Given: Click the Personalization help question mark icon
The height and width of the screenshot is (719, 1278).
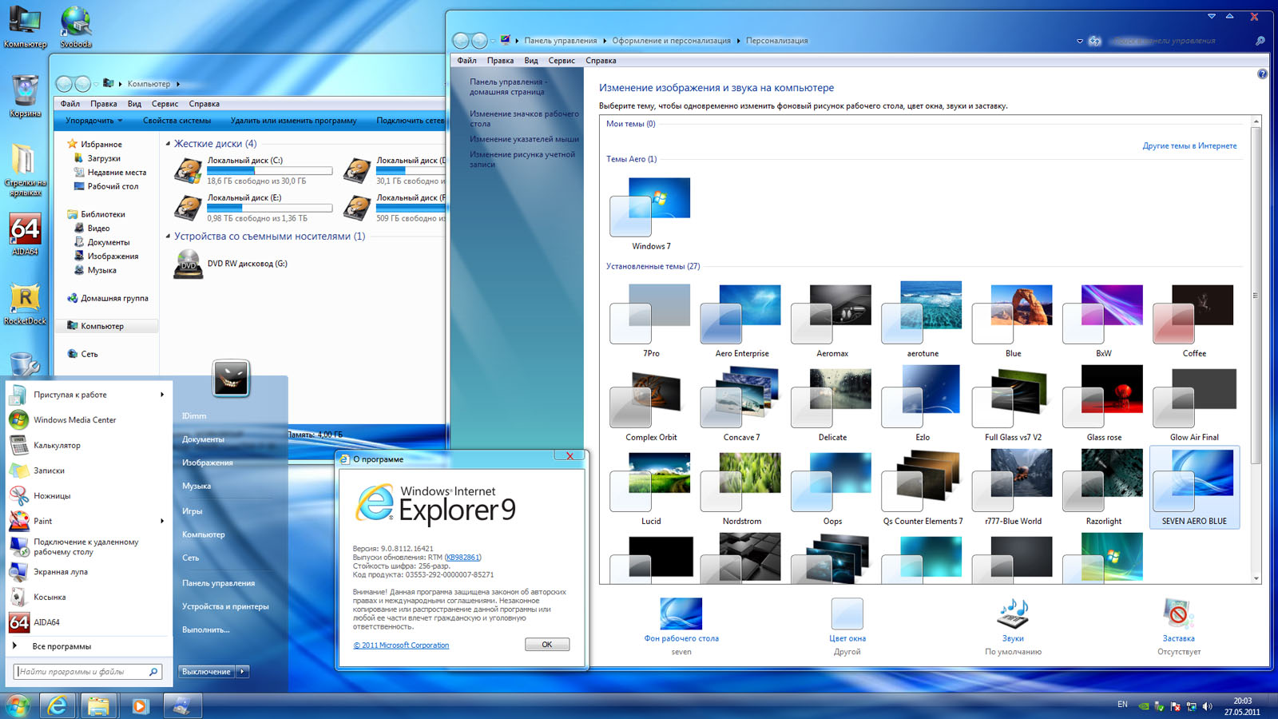Looking at the screenshot, I should click(1262, 74).
